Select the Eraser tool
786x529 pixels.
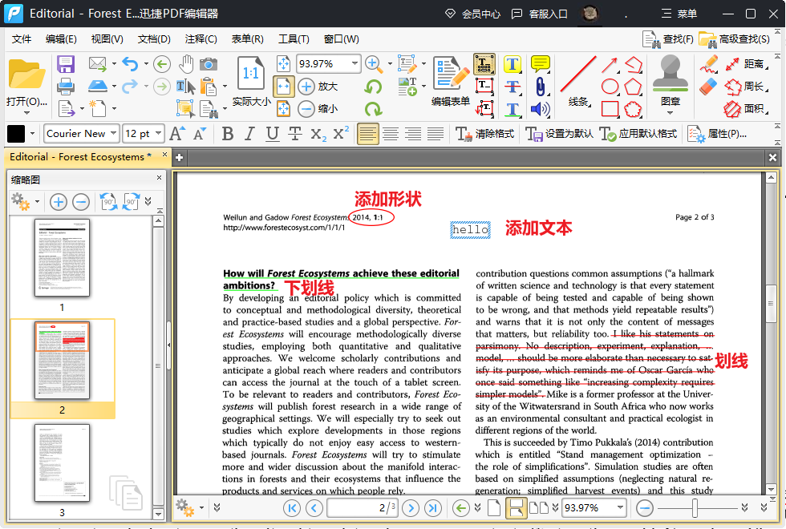coord(708,87)
